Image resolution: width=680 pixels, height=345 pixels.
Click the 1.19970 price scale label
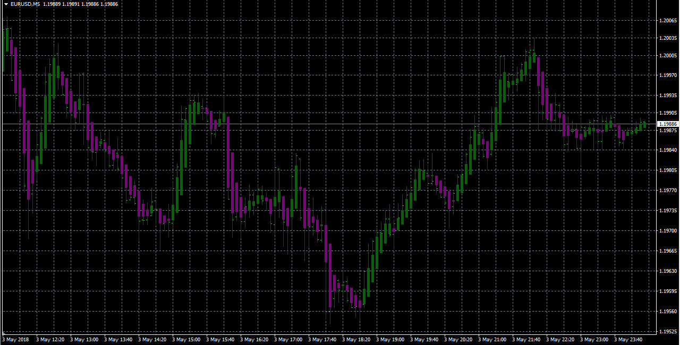(x=668, y=75)
